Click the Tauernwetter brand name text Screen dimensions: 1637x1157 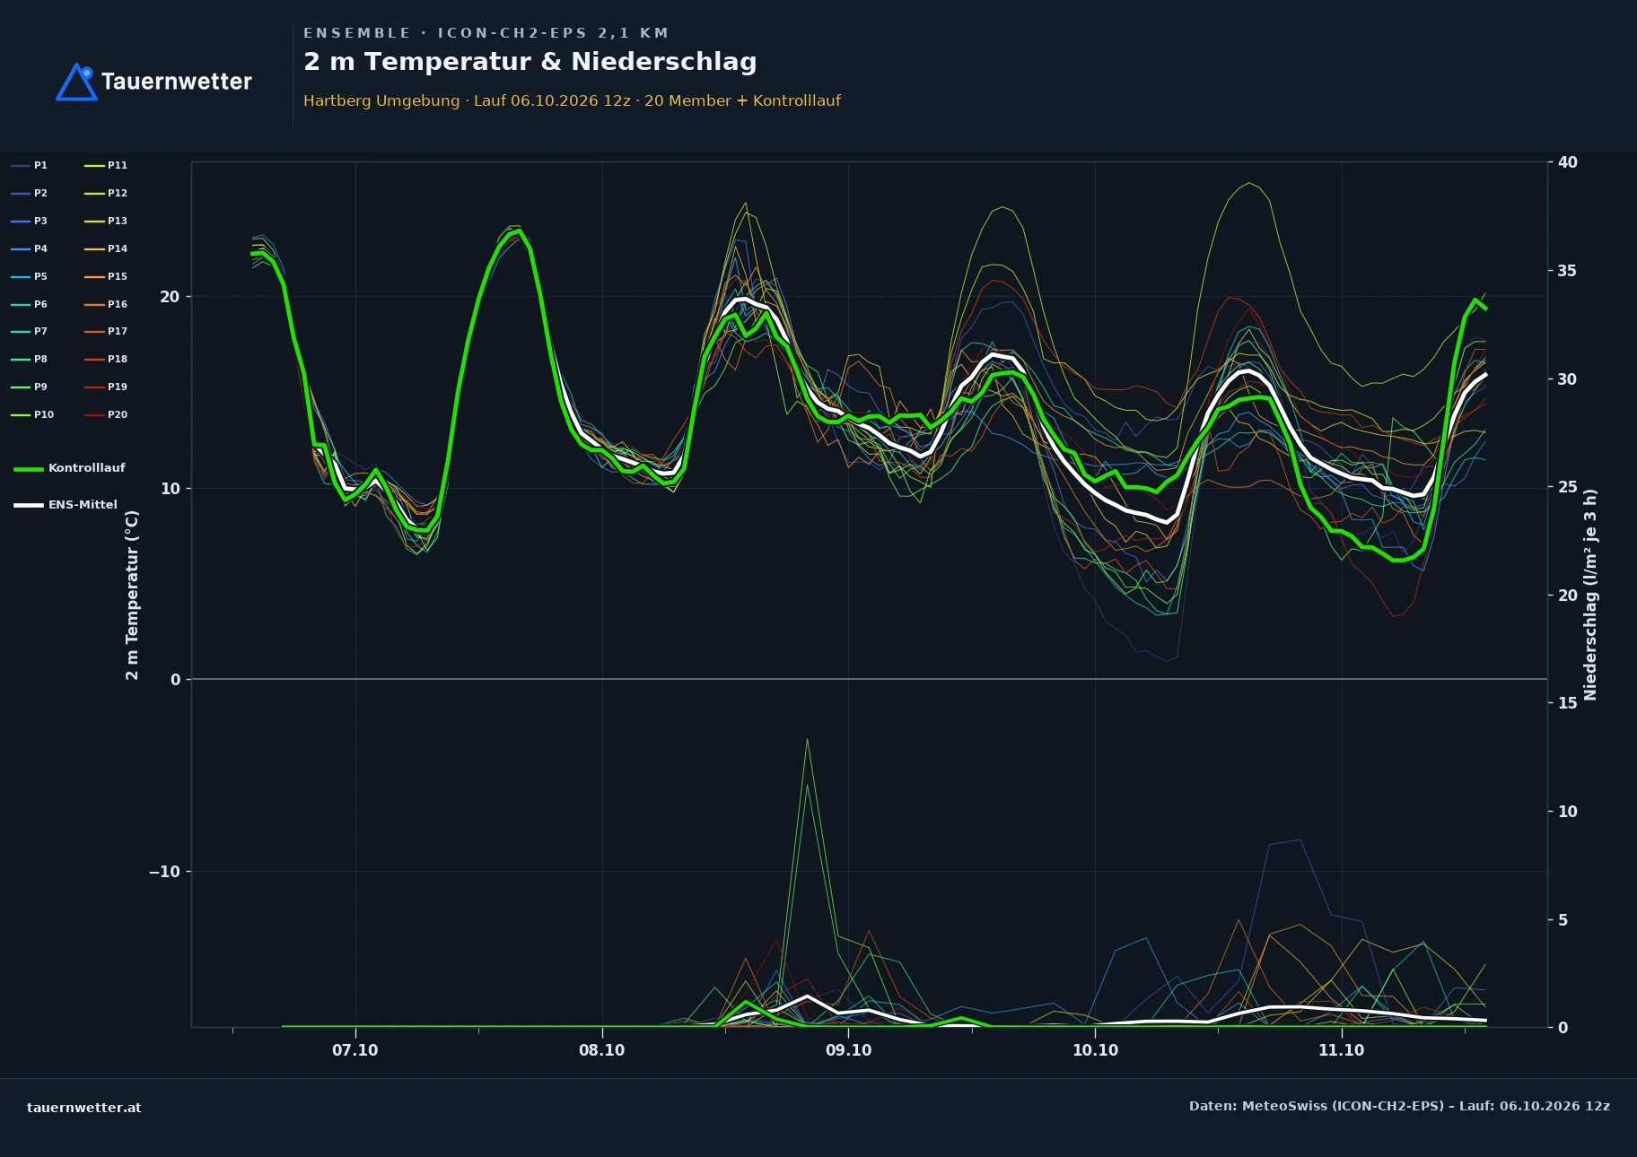(x=177, y=82)
